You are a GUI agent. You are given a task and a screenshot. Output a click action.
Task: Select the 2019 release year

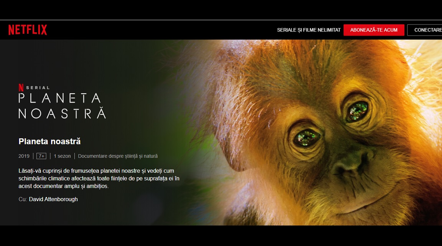24,156
